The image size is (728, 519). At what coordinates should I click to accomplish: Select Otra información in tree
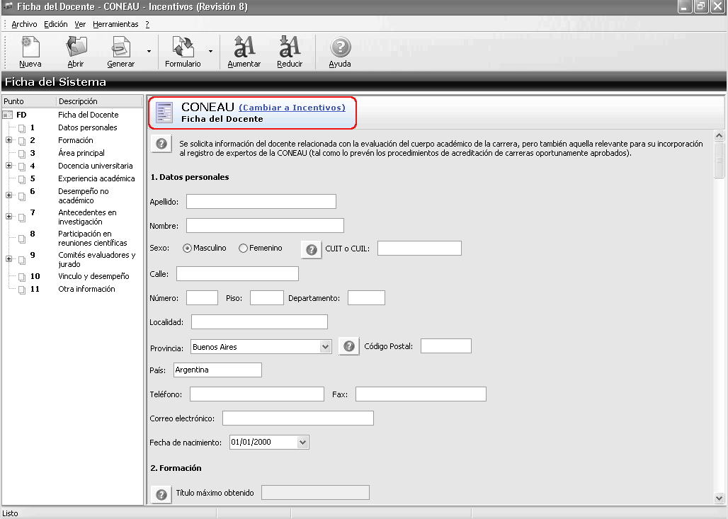pyautogui.click(x=86, y=289)
